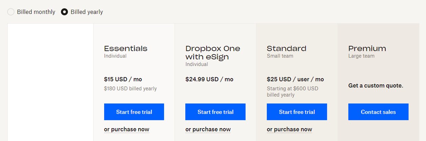426x141 pixels.
Task: Open 'or purchase now' under Essentials
Action: 126,129
